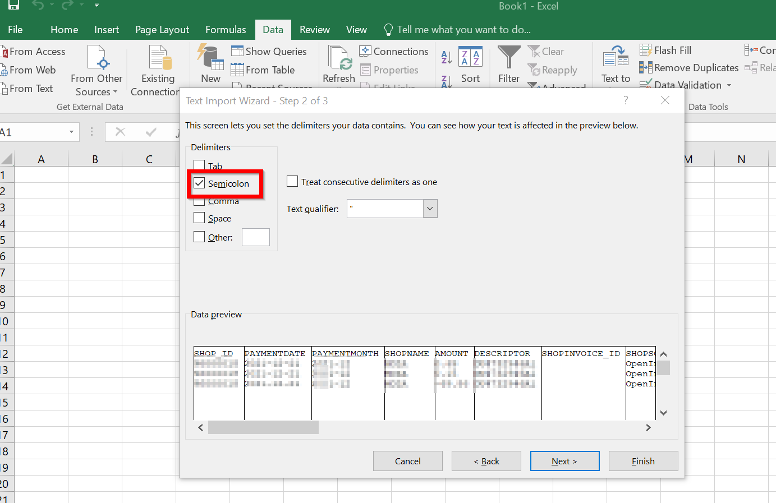This screenshot has height=503, width=776.
Task: Uncheck the Semicolon delimiter checkbox
Action: tap(199, 183)
